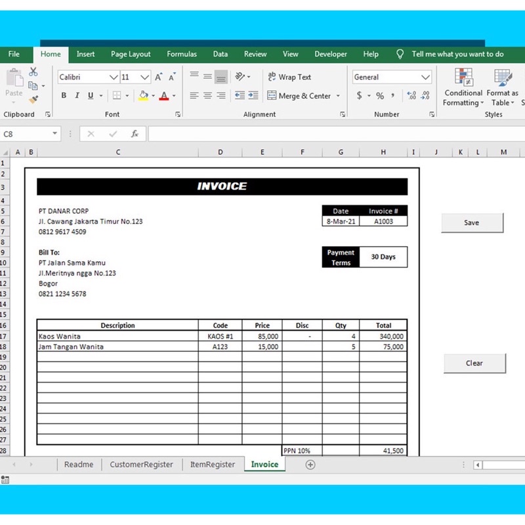Open the File tab
This screenshot has height=525, width=525.
(14, 54)
